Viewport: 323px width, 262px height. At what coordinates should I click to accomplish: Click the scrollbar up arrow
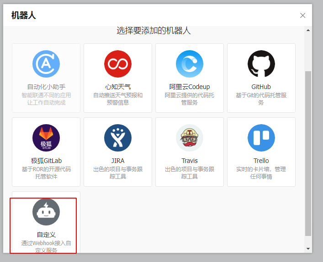pyautogui.click(x=308, y=30)
